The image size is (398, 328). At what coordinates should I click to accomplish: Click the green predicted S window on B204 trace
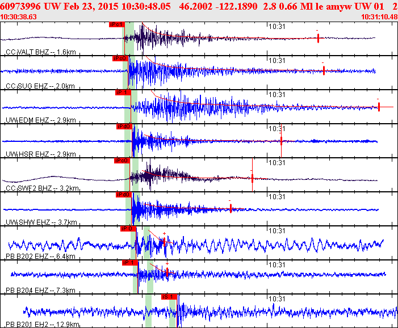(150, 277)
